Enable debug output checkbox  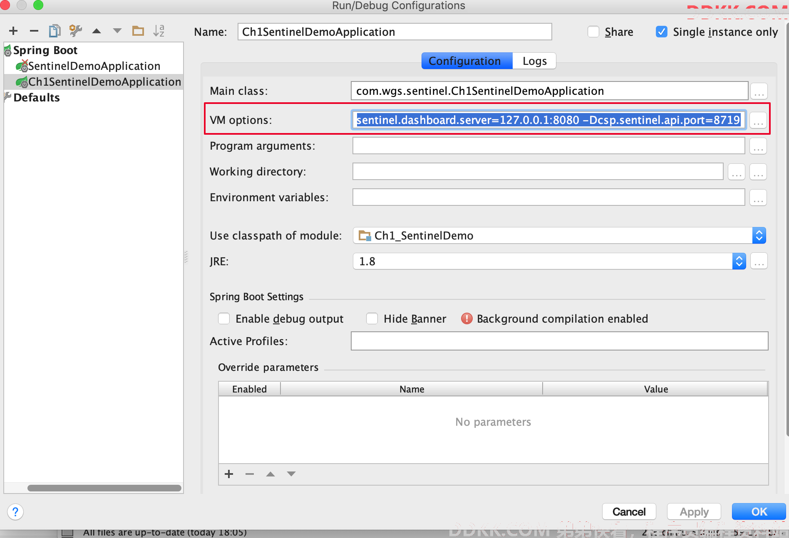[224, 318]
